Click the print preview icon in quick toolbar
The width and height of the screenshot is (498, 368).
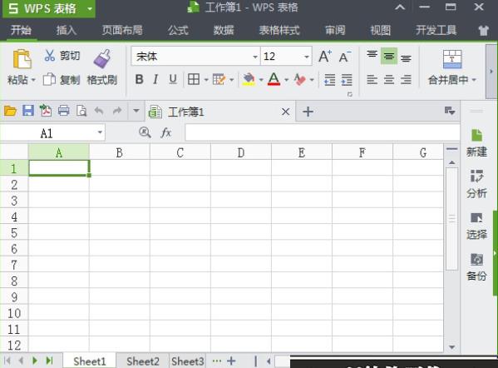[81, 111]
